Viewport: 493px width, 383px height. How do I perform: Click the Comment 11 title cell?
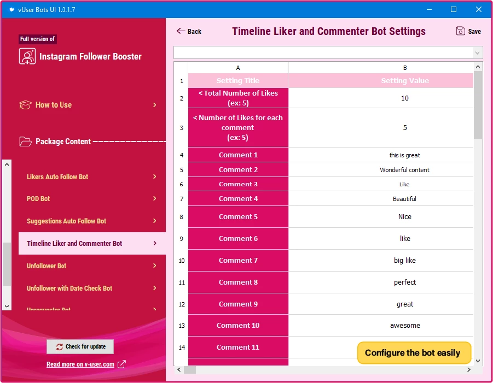pos(238,347)
